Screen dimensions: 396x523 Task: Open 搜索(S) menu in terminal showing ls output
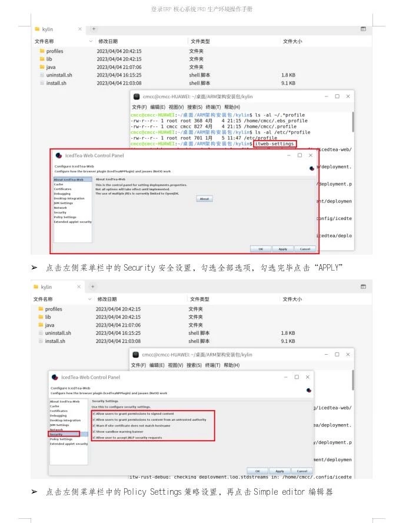(195, 107)
